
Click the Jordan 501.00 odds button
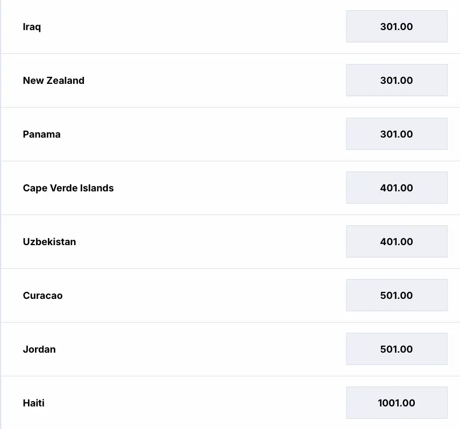click(397, 349)
